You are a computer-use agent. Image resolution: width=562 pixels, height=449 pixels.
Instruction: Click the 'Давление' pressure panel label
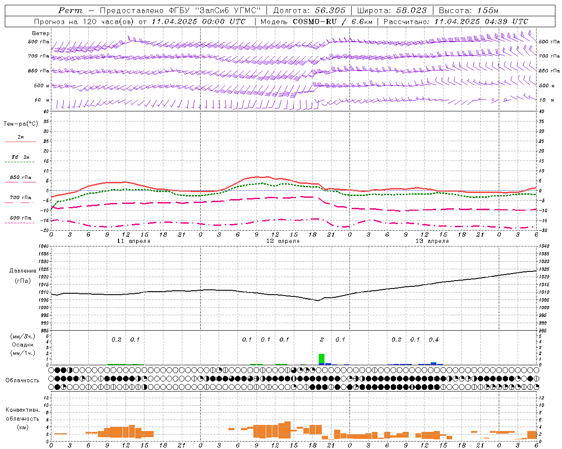pyautogui.click(x=23, y=271)
